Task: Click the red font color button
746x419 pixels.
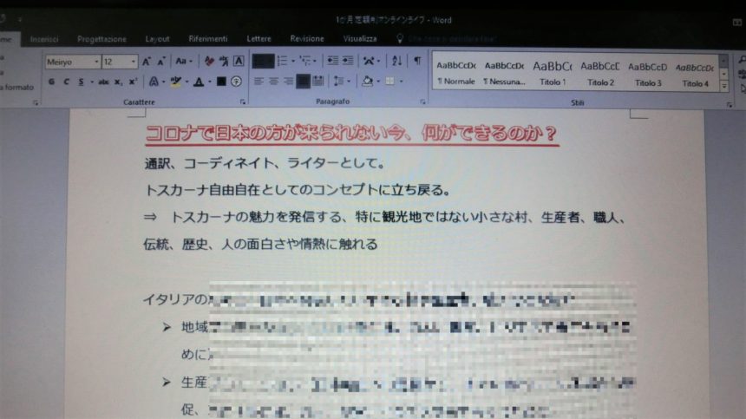Action: 199,82
